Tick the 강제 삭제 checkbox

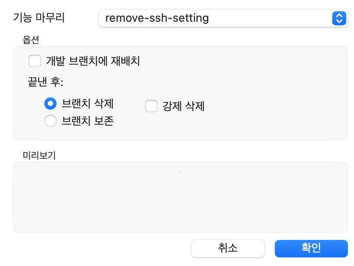(151, 106)
